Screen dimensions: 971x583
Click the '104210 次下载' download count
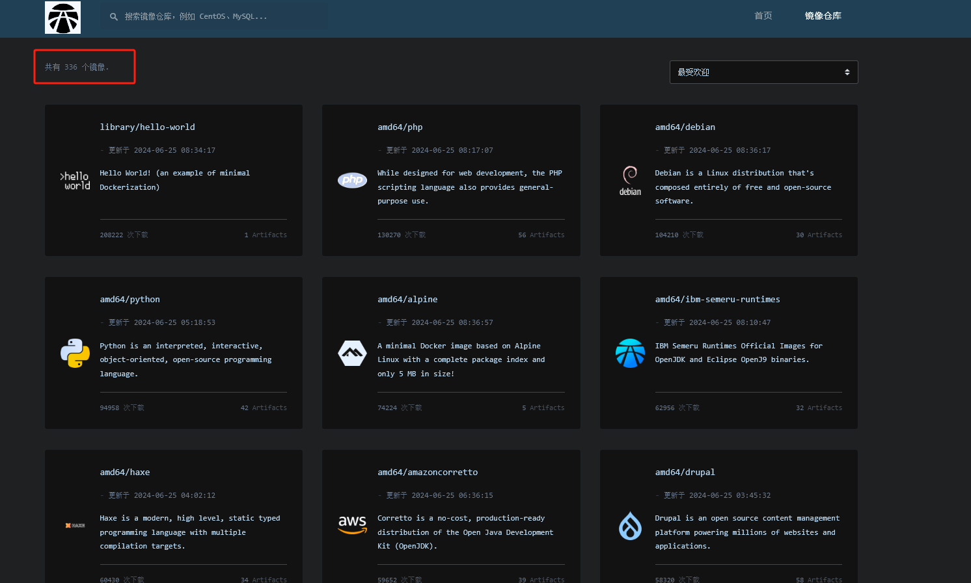(679, 235)
